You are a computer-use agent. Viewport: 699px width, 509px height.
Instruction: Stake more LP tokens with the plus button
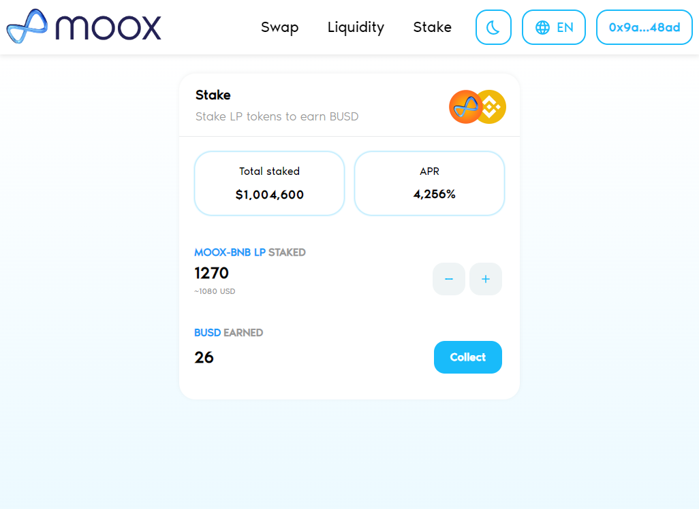coord(486,279)
